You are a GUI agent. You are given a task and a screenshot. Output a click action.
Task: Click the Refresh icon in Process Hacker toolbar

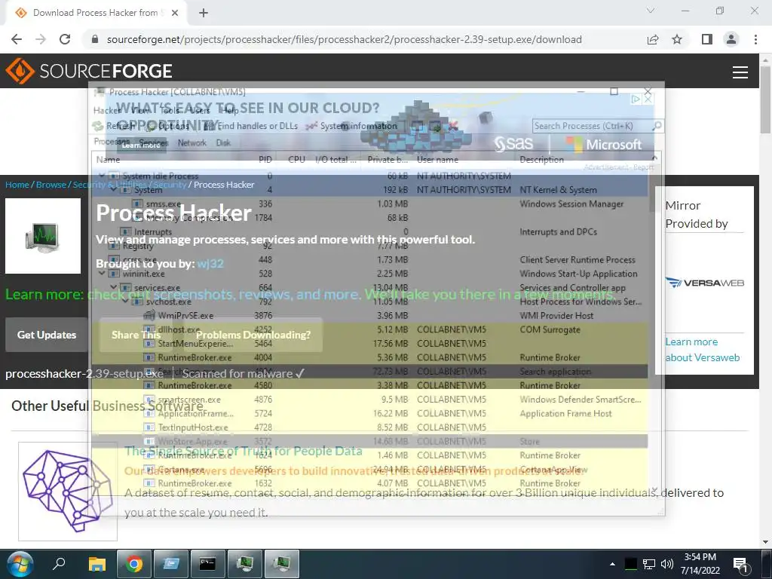tap(98, 126)
